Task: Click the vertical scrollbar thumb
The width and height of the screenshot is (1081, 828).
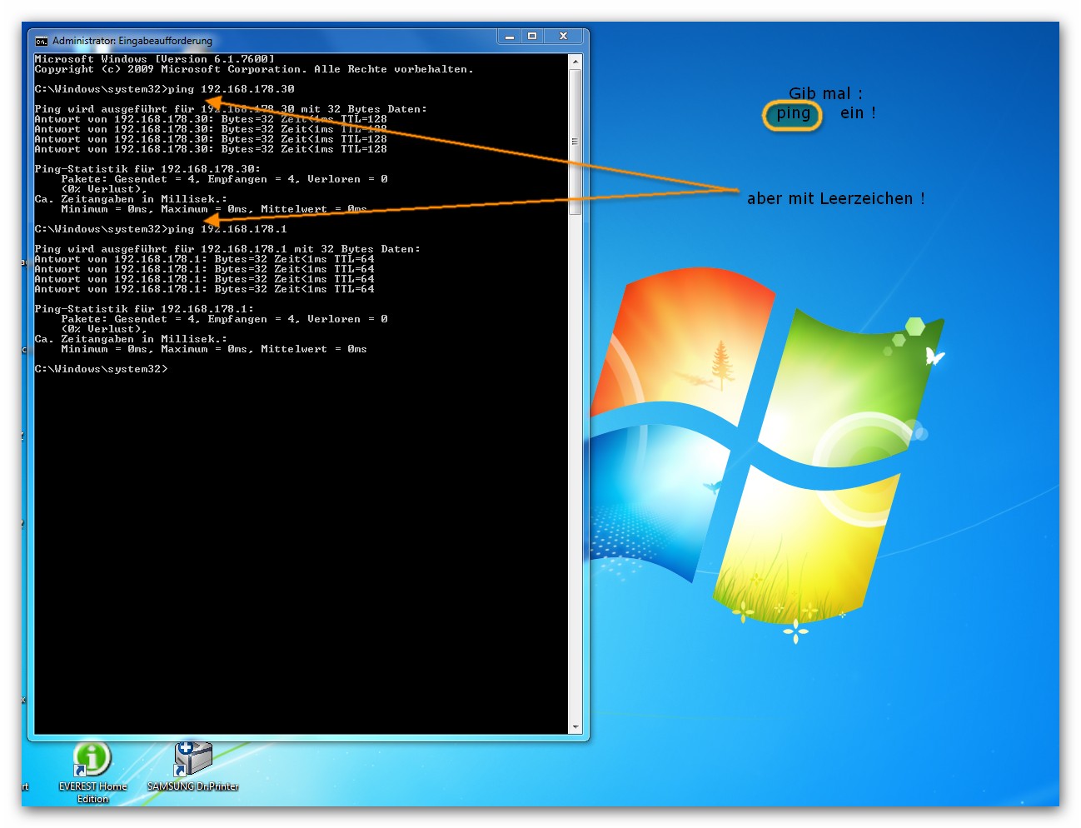Action: [575, 142]
